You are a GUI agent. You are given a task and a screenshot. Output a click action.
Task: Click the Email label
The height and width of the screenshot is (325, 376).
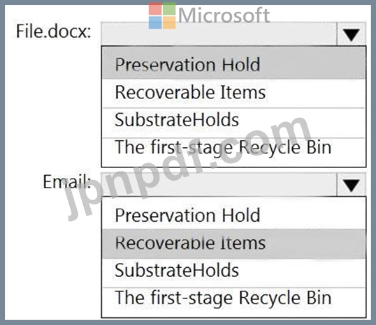67,181
